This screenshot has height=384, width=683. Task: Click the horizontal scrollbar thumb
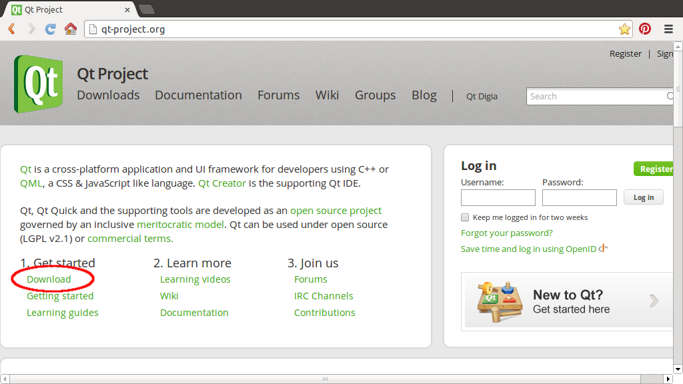click(x=325, y=379)
